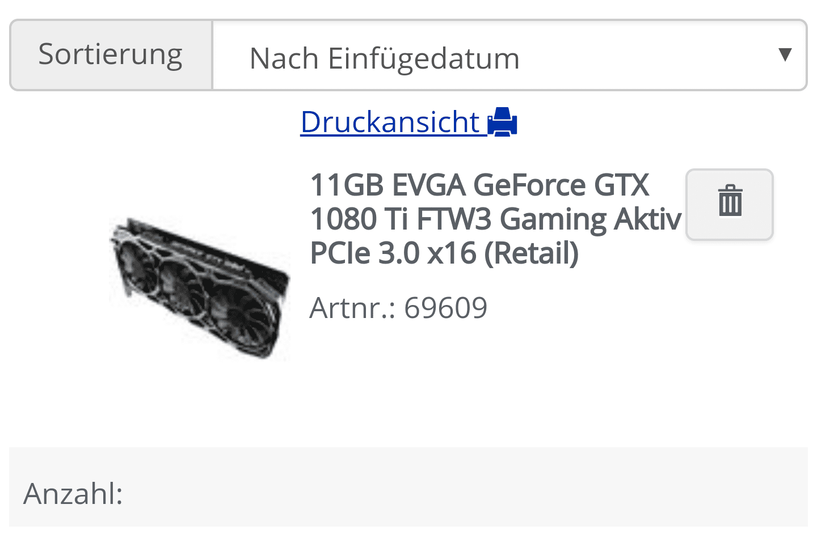Click the dropdown arrow beside Nach Einfügedatum
This screenshot has height=551, width=817.
point(785,54)
